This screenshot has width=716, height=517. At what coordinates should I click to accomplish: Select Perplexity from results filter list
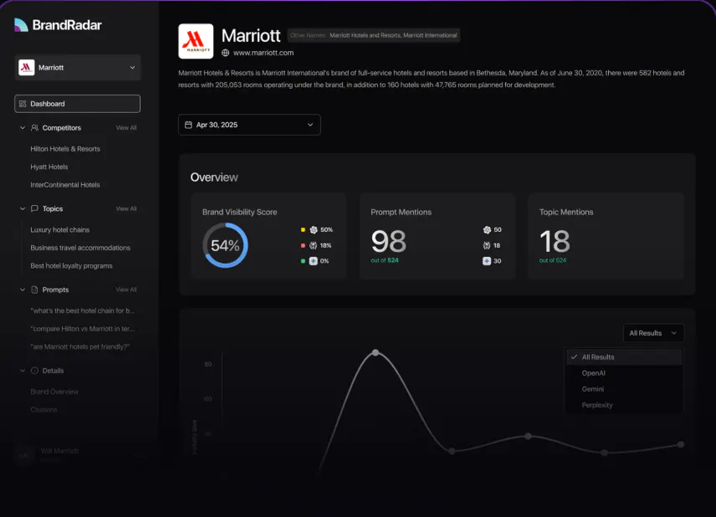pyautogui.click(x=624, y=405)
